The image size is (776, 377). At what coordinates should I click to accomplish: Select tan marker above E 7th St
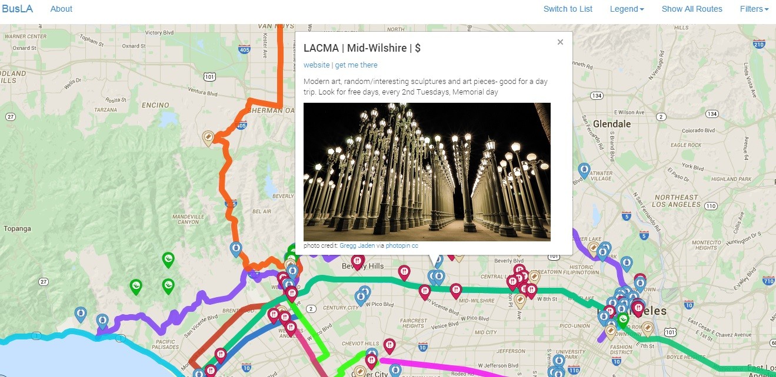point(648,329)
